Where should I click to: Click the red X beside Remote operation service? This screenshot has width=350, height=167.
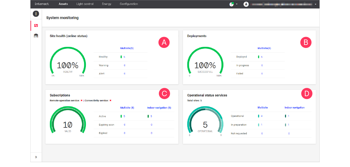pos(81,100)
